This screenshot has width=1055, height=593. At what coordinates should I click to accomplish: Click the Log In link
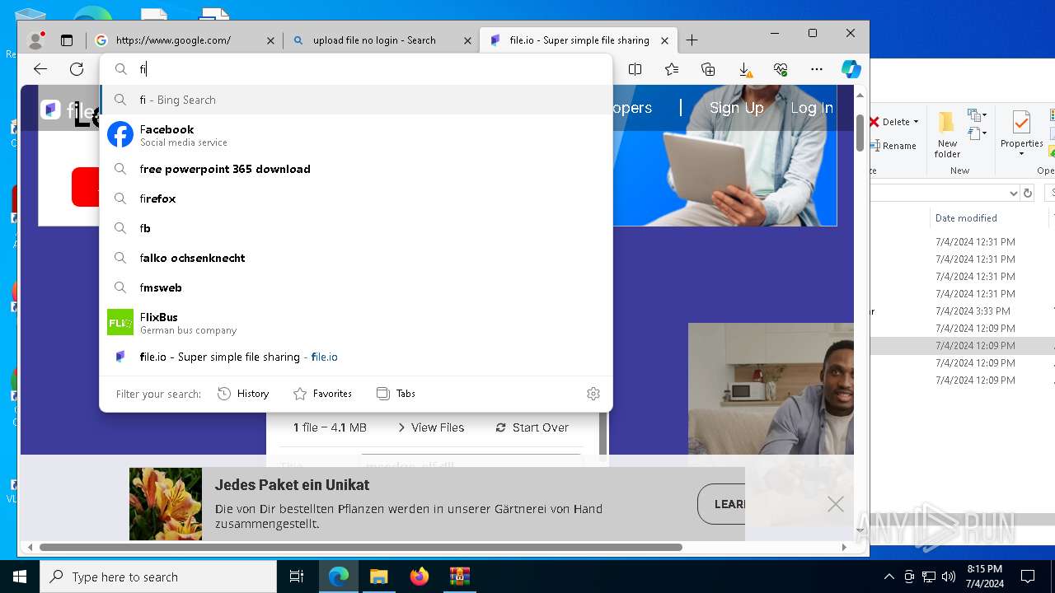tap(812, 108)
